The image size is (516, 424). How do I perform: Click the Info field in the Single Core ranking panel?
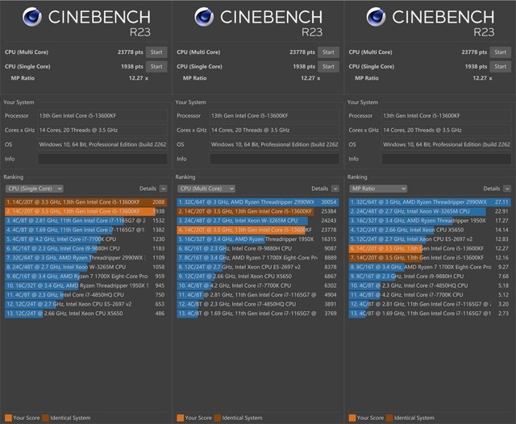click(102, 159)
